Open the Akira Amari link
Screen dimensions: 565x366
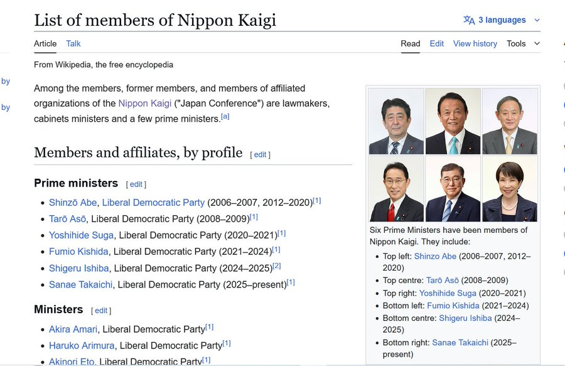(x=73, y=329)
